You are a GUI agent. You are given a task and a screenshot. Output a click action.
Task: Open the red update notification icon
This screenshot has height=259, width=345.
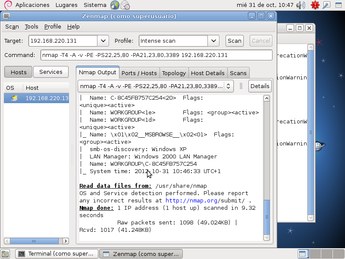click(314, 5)
